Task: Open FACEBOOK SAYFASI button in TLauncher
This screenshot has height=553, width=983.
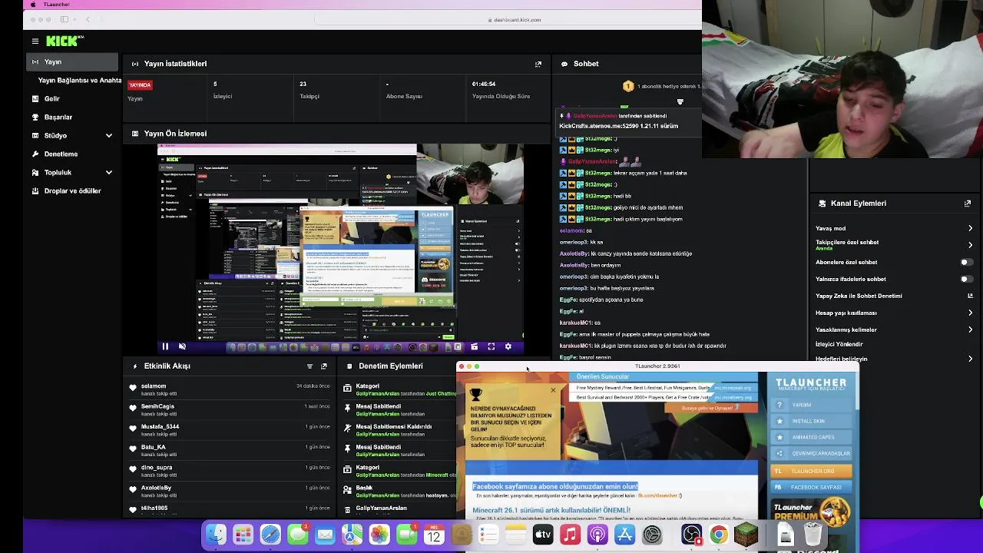Action: [813, 487]
